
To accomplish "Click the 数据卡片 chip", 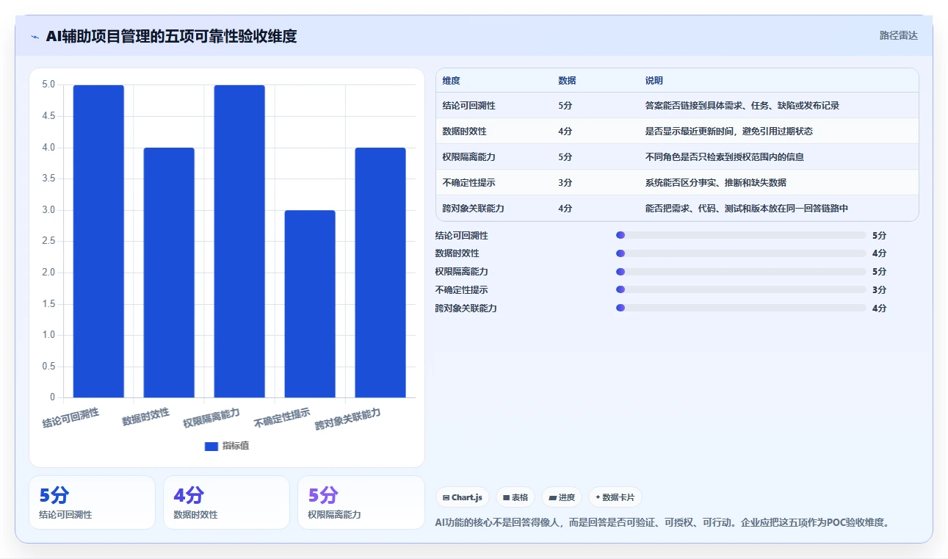I will pyautogui.click(x=615, y=497).
